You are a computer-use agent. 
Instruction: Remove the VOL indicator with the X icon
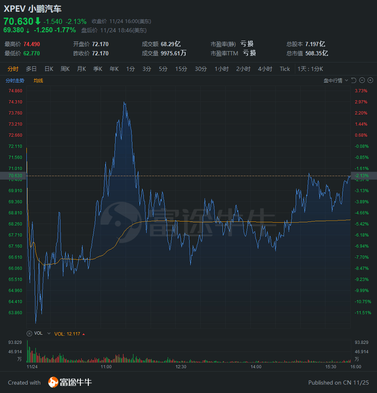30,333
